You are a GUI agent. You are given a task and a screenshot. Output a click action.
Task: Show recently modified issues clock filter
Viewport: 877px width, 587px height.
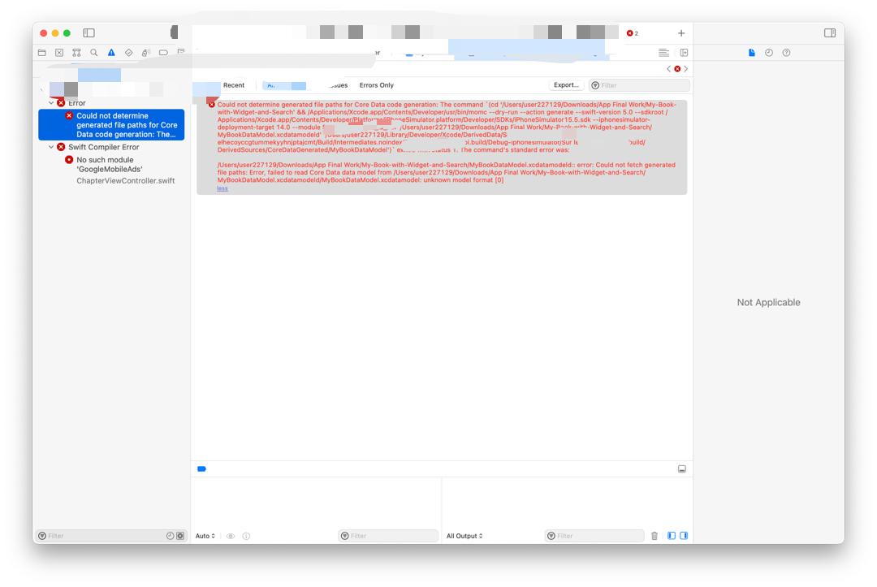click(x=170, y=536)
